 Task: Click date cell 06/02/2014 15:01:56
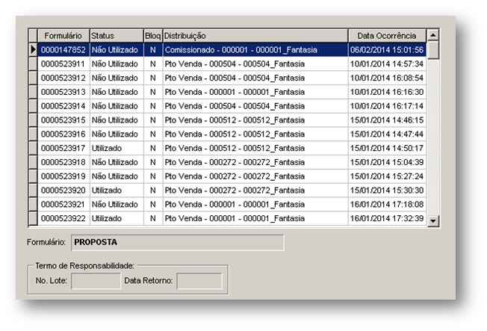pyautogui.click(x=387, y=50)
